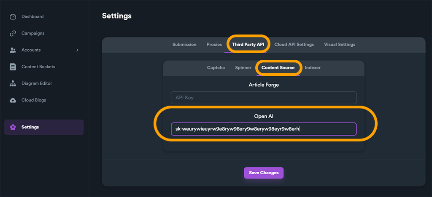
Task: Expand the Accounts submenu chevron
Action: point(78,50)
